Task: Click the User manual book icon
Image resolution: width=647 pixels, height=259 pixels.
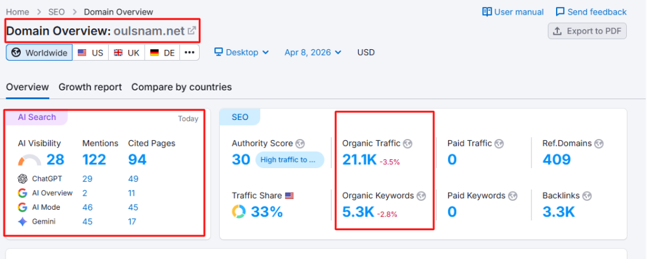Action: tap(487, 12)
